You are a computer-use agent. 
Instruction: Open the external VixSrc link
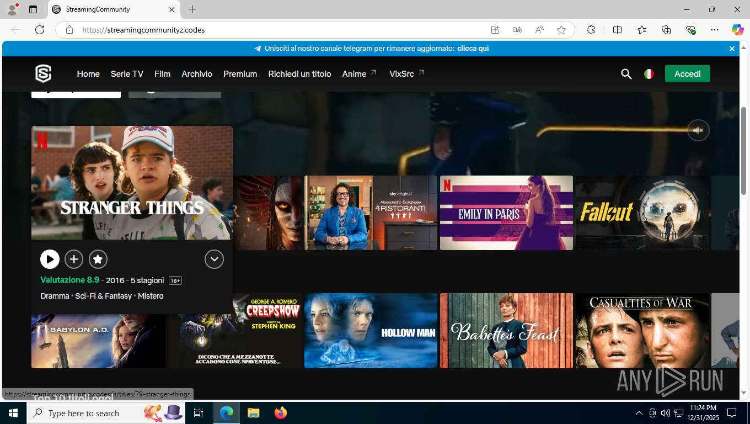pos(407,74)
